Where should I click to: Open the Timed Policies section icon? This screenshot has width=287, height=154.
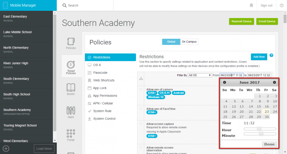(71, 65)
